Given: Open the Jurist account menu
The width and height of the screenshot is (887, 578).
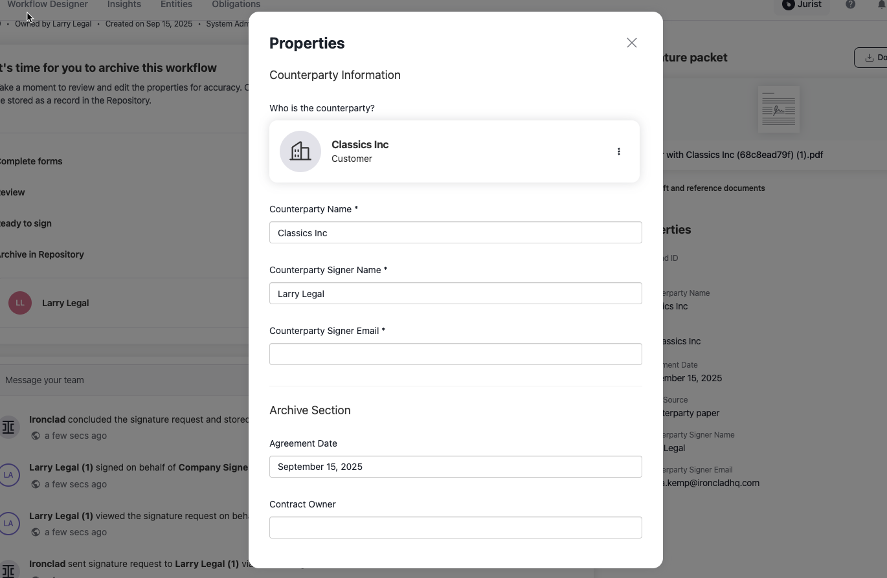Looking at the screenshot, I should tap(802, 5).
